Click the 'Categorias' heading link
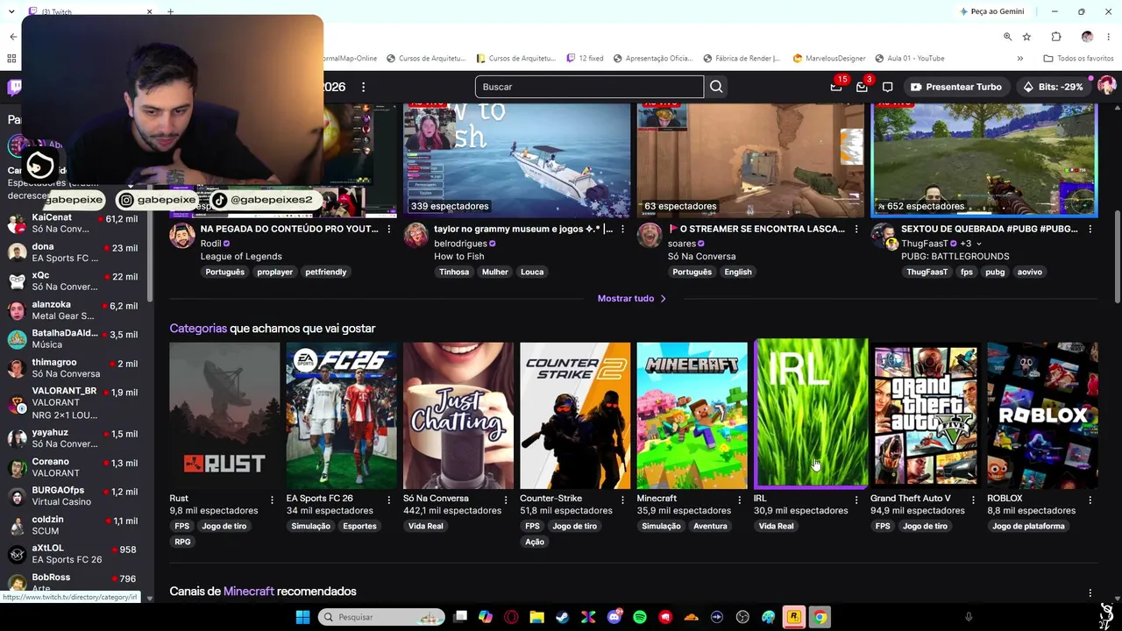Screen dimensions: 1122x631 [x=198, y=329]
